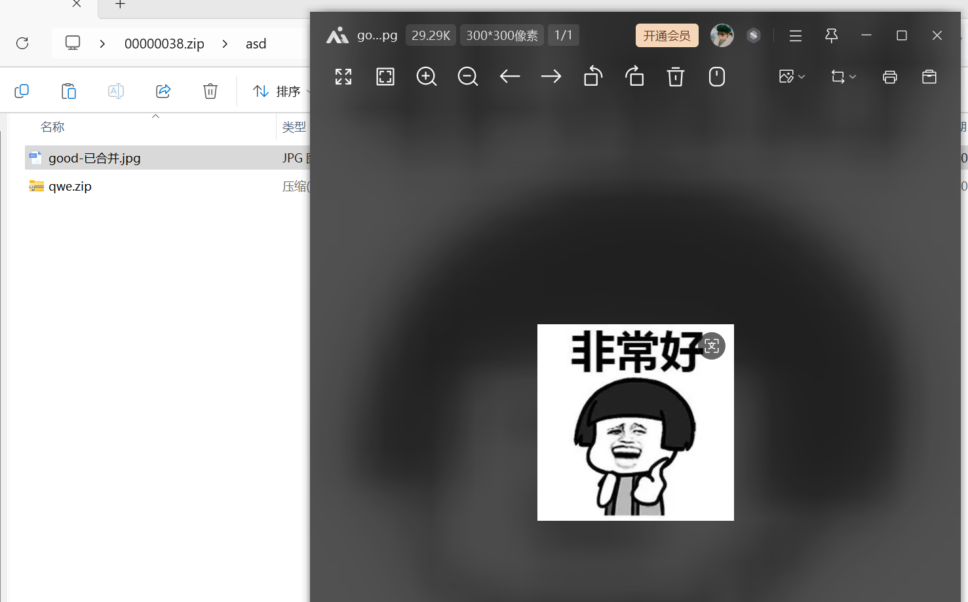Delete the image with trash icon
Viewport: 968px width, 602px height.
point(676,77)
